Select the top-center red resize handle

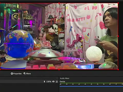click(x=59, y=3)
